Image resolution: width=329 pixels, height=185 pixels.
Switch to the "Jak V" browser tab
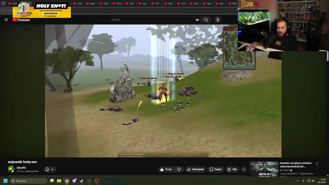221,4
